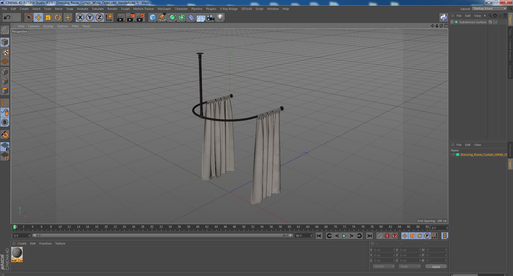The height and width of the screenshot is (276, 513).
Task: Add Subdivision Surface generator icon
Action: [x=172, y=18]
